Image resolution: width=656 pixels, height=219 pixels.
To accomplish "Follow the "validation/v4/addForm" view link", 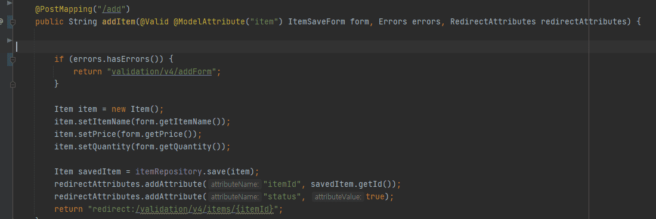I will point(161,71).
